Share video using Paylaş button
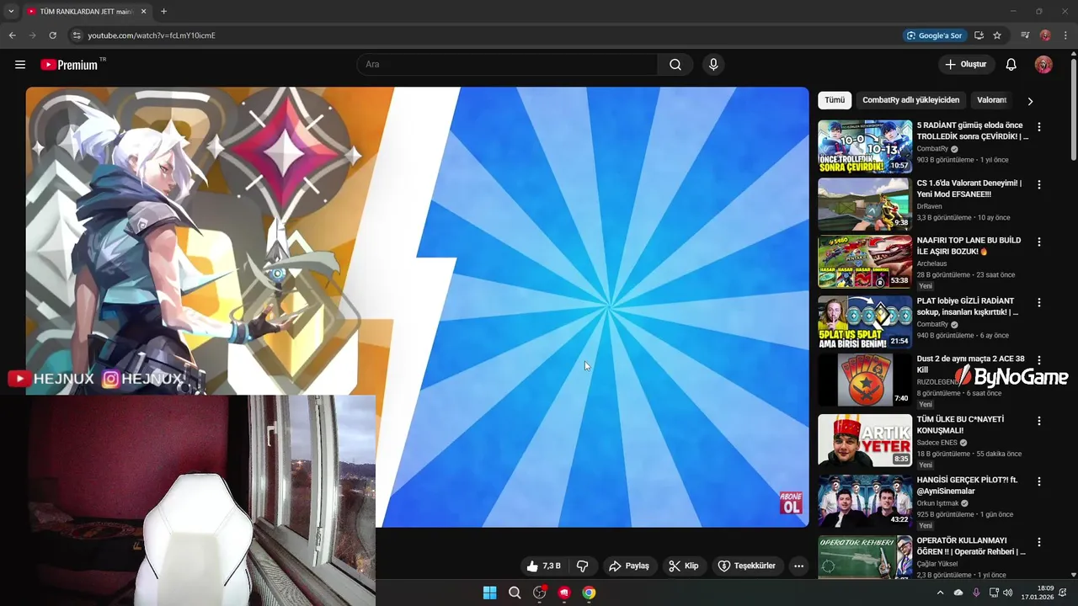 point(629,566)
